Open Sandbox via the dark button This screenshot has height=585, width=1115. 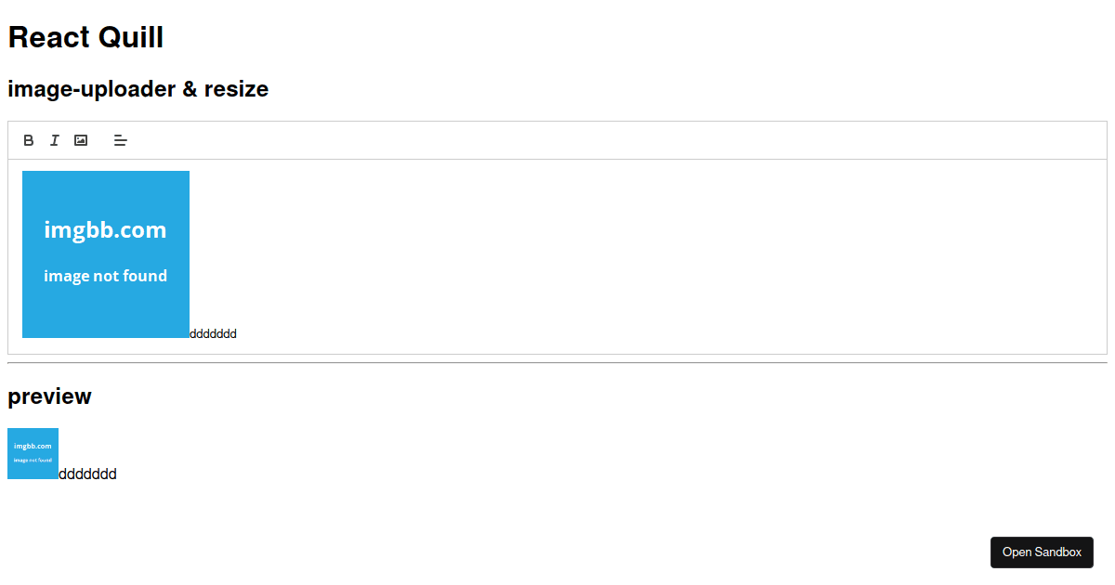coord(1042,552)
